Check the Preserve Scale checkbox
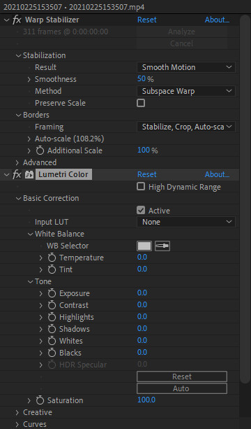Screen dimensions: 251x429 (141, 103)
